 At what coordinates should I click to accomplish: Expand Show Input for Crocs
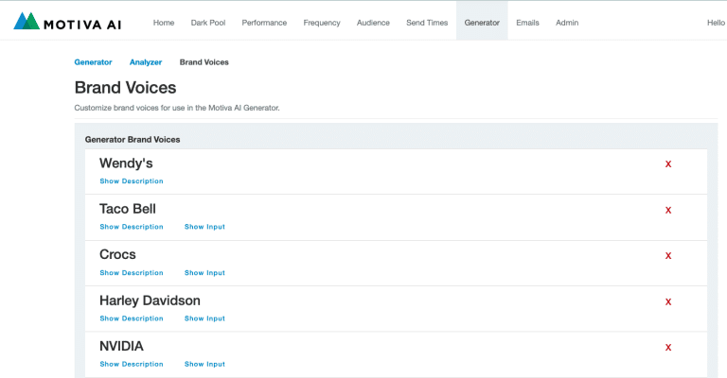[204, 273]
